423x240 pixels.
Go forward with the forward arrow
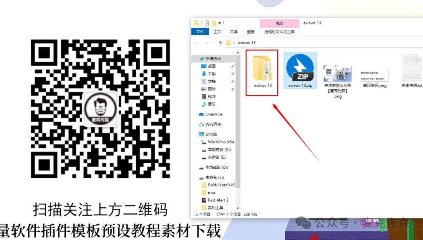[207, 43]
